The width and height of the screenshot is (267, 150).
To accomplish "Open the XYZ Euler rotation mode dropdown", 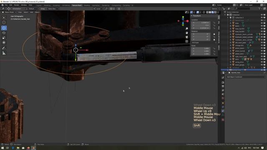I will 204,42.
